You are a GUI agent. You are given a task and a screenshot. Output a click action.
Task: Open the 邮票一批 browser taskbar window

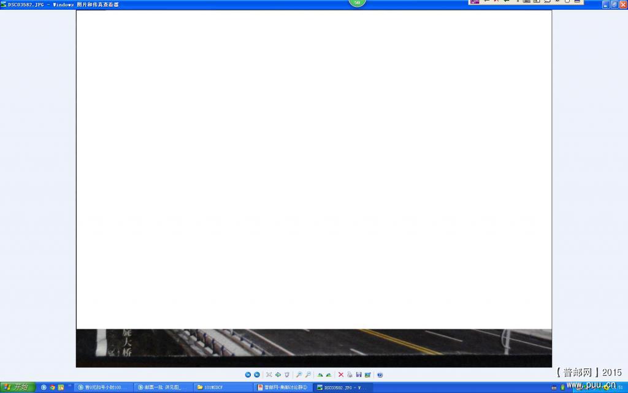point(163,387)
